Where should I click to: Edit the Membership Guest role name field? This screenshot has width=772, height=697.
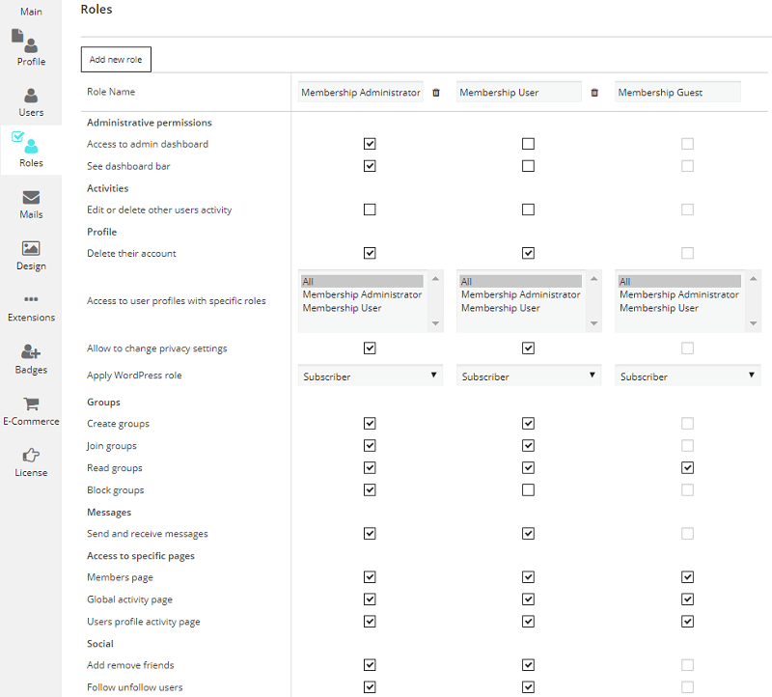[x=677, y=92]
